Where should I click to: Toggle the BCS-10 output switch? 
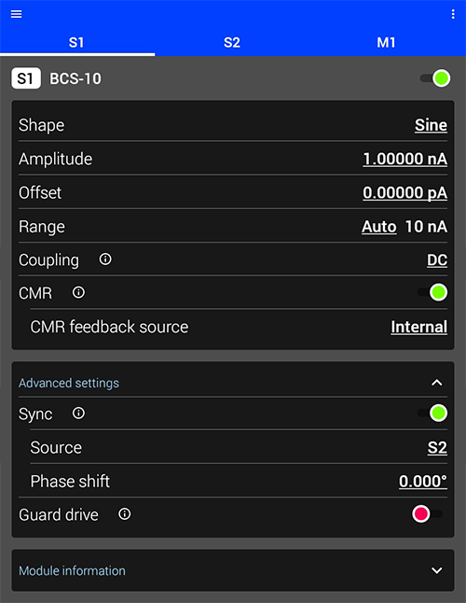(435, 78)
